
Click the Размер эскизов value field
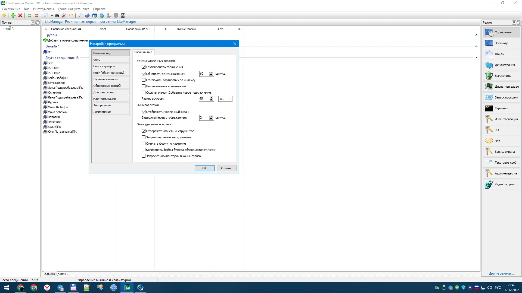(204, 99)
